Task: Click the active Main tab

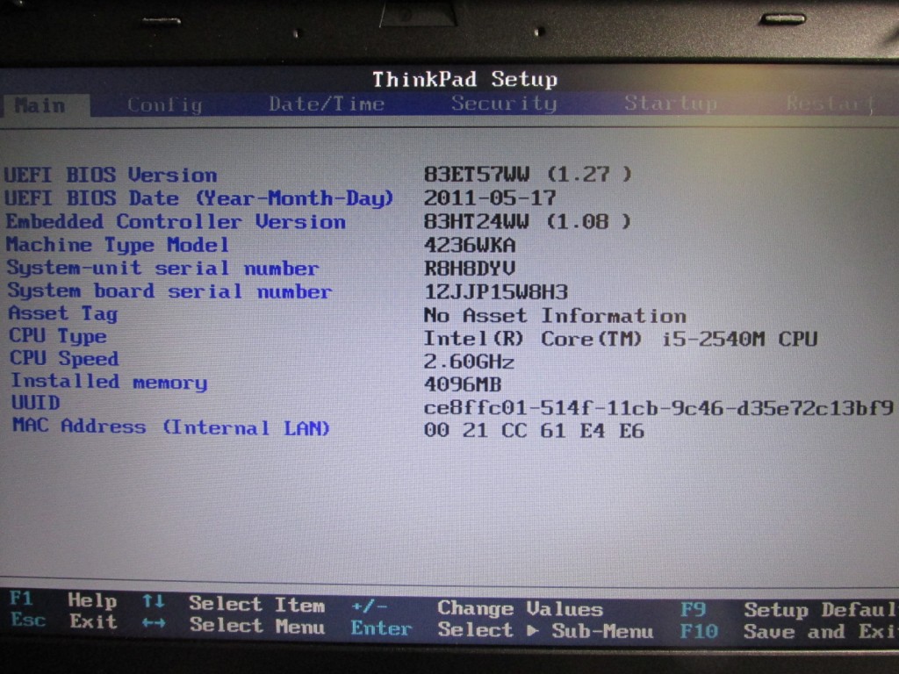Action: 40,106
